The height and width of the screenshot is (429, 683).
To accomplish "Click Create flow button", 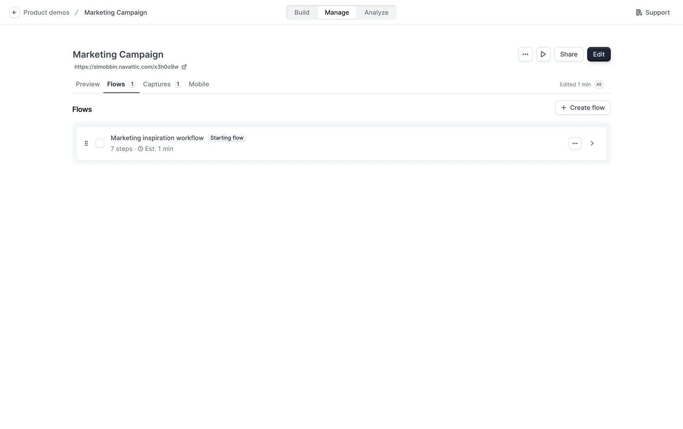I will tap(583, 108).
